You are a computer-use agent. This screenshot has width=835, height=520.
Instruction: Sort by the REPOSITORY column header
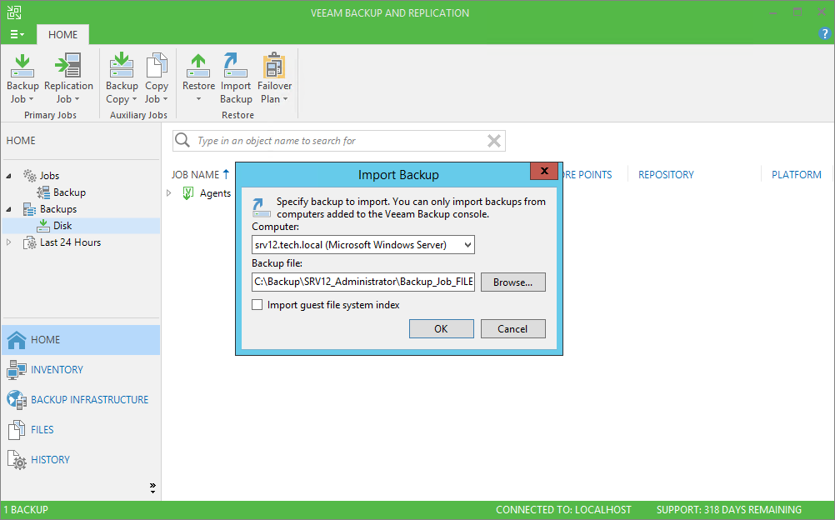point(666,175)
